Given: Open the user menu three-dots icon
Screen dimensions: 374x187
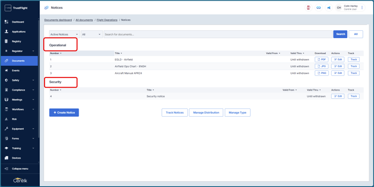Looking at the screenshot, I should (x=362, y=7).
